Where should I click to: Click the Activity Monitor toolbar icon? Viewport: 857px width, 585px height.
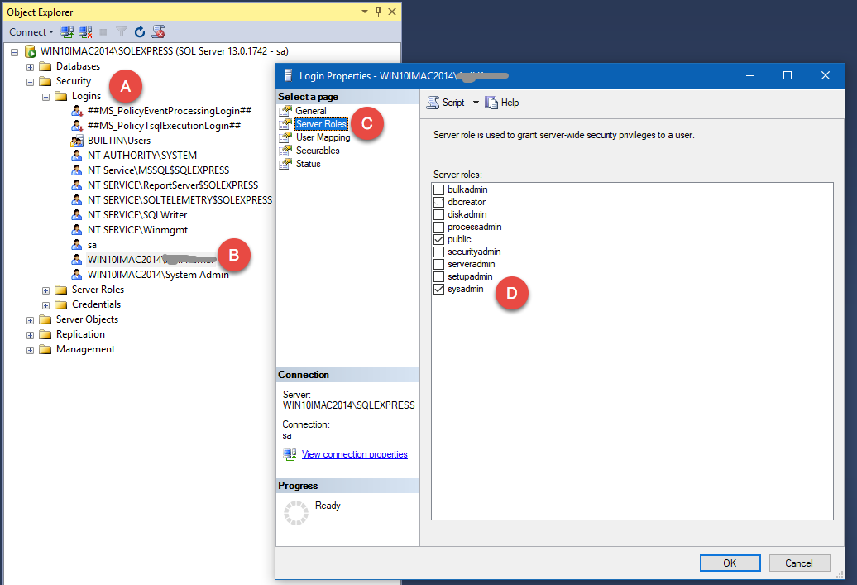pyautogui.click(x=159, y=32)
